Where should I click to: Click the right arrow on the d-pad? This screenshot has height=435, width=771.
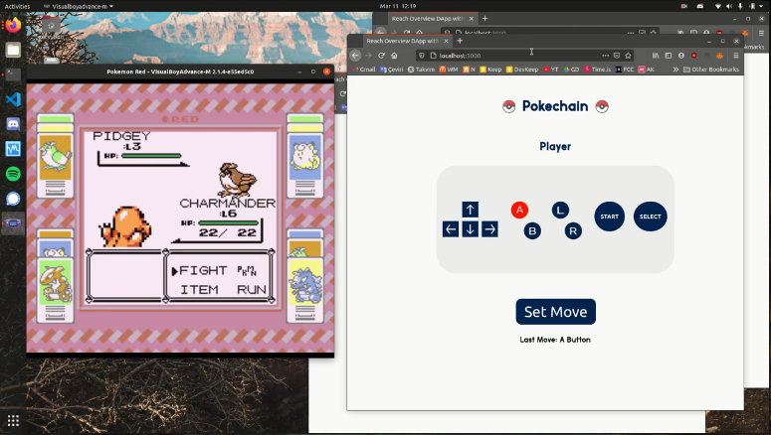pyautogui.click(x=489, y=229)
